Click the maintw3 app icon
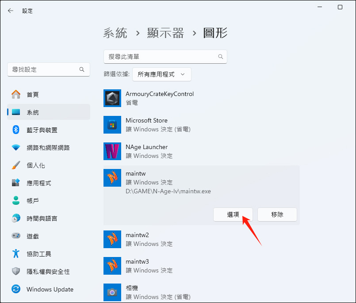Image resolution: width=356 pixels, height=303 pixels. click(112, 266)
